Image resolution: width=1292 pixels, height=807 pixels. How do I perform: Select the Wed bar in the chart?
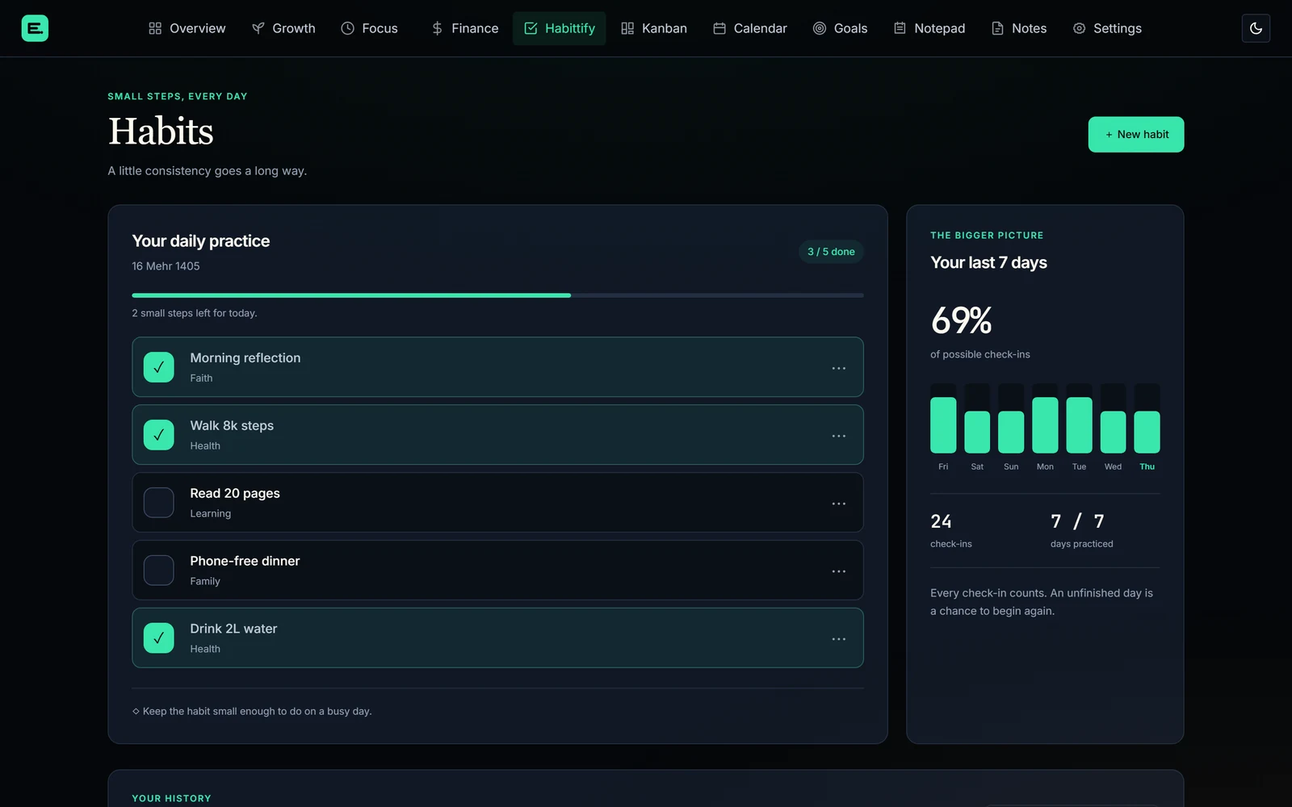click(x=1113, y=418)
